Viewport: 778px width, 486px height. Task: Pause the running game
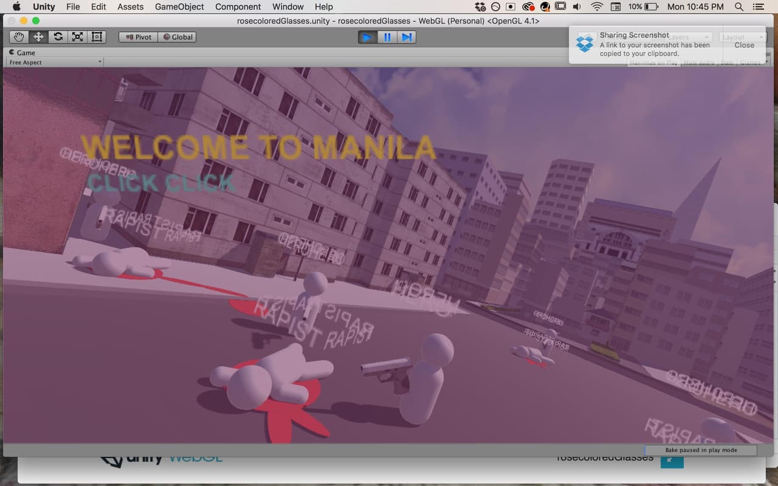coord(387,37)
